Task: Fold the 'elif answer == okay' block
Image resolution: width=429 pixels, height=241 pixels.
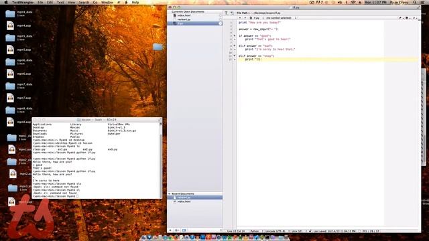Action: pos(235,56)
